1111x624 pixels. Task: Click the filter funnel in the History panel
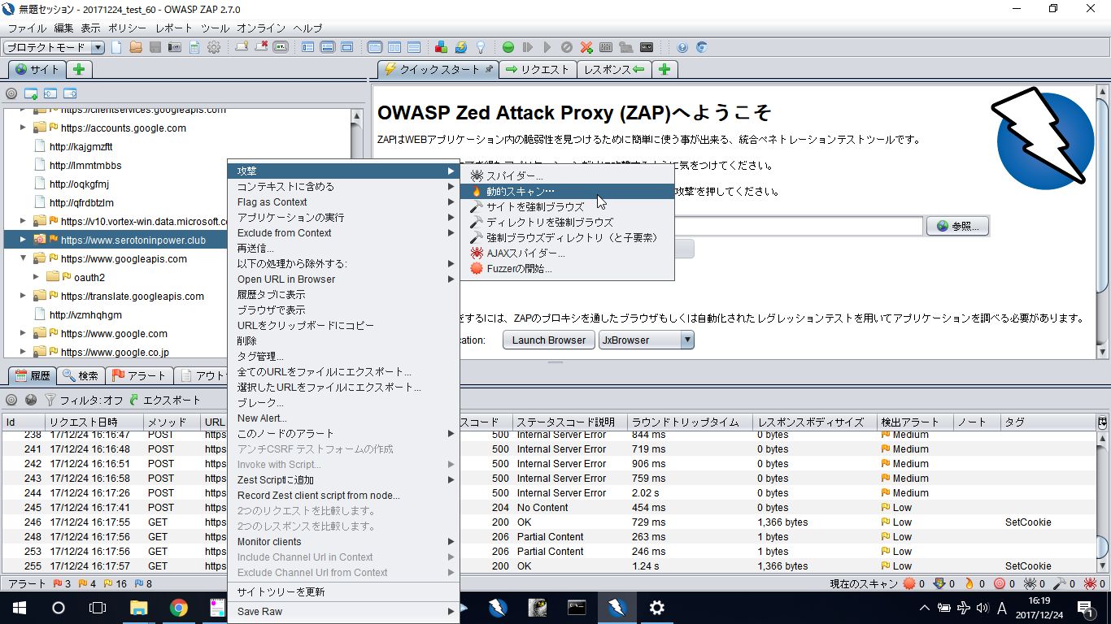[50, 400]
